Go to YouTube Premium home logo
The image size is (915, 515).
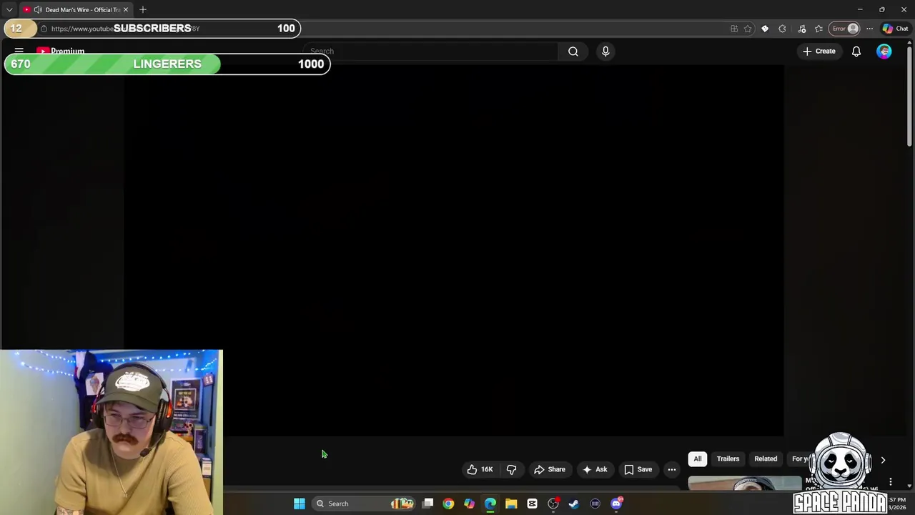tap(61, 51)
